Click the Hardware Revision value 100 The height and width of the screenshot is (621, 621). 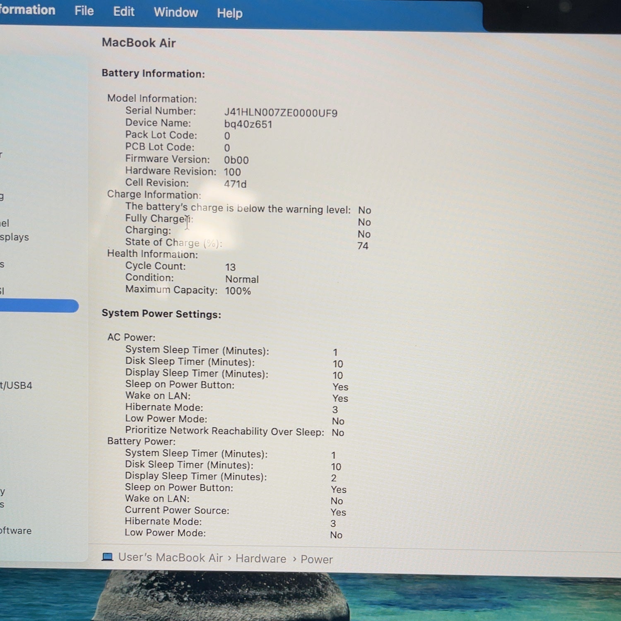pos(232,172)
